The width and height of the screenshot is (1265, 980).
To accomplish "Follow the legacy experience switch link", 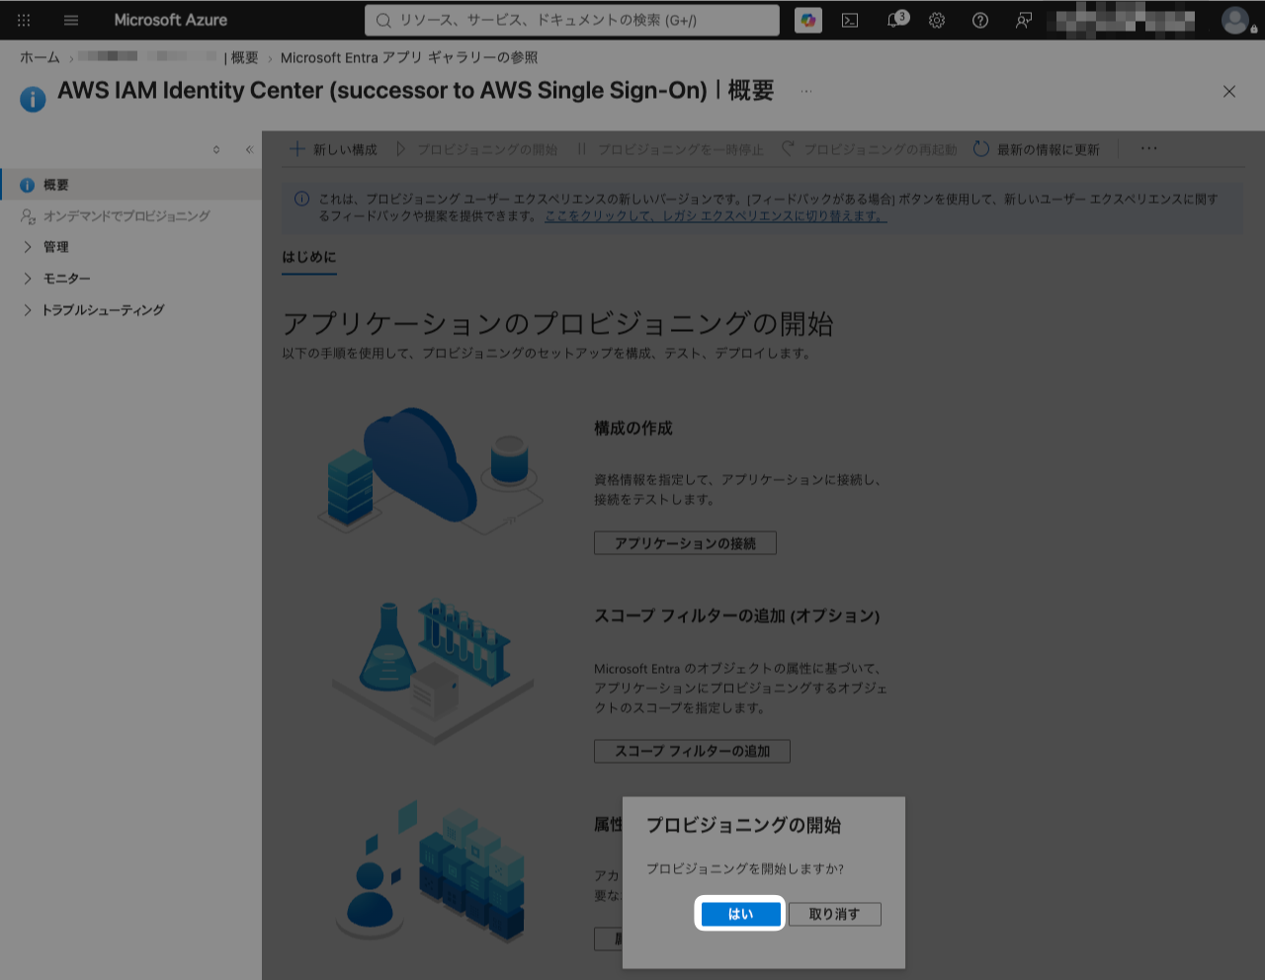I will [716, 215].
